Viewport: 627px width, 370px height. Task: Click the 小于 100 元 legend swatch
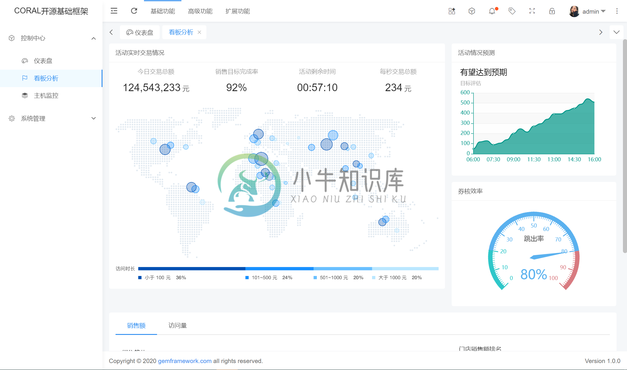140,278
